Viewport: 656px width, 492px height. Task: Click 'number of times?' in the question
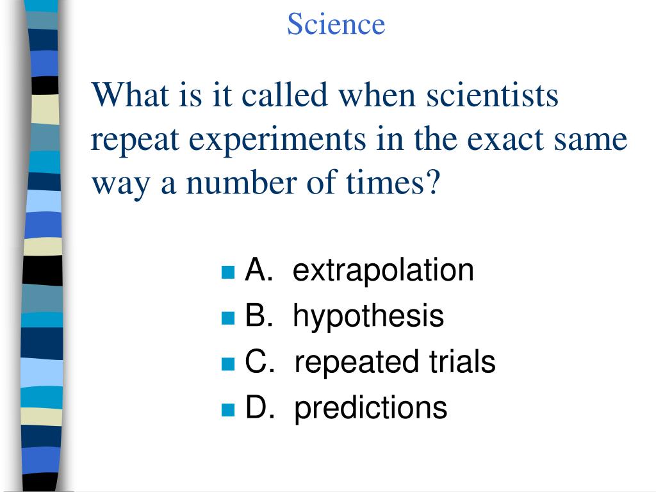pyautogui.click(x=313, y=183)
